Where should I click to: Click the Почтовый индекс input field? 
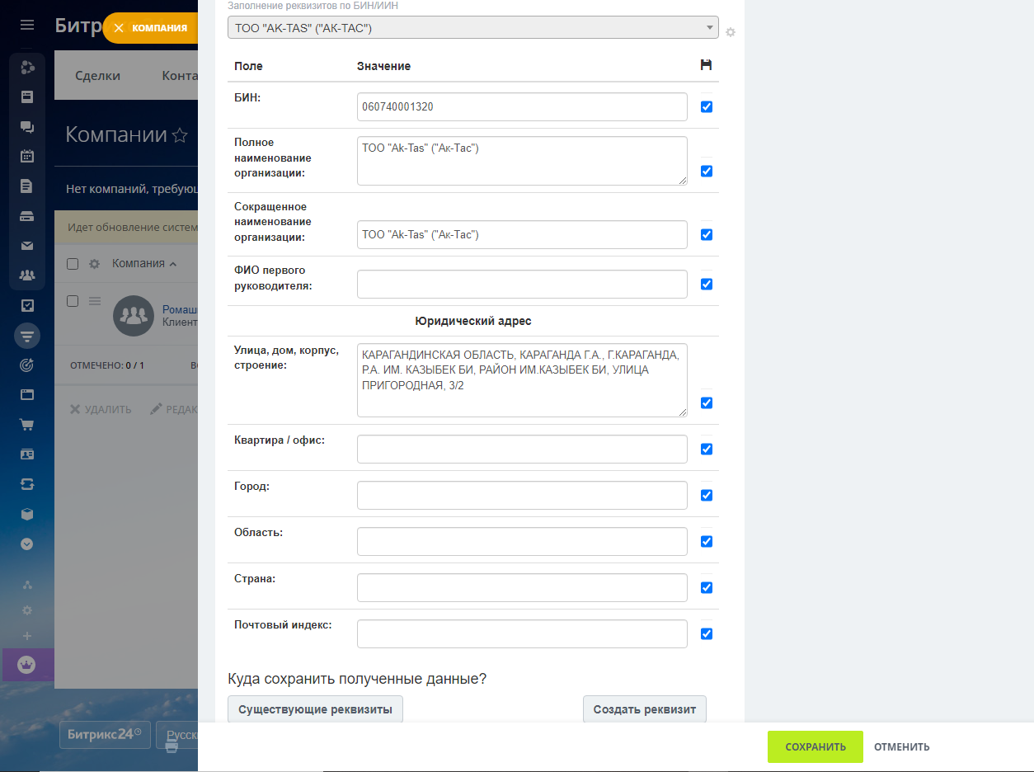click(522, 633)
